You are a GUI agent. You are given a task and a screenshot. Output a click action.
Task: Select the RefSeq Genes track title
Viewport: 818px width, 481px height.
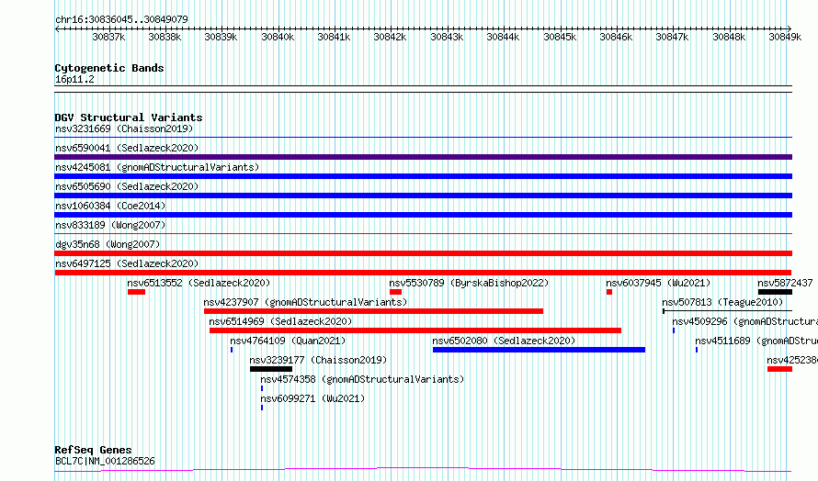94,450
